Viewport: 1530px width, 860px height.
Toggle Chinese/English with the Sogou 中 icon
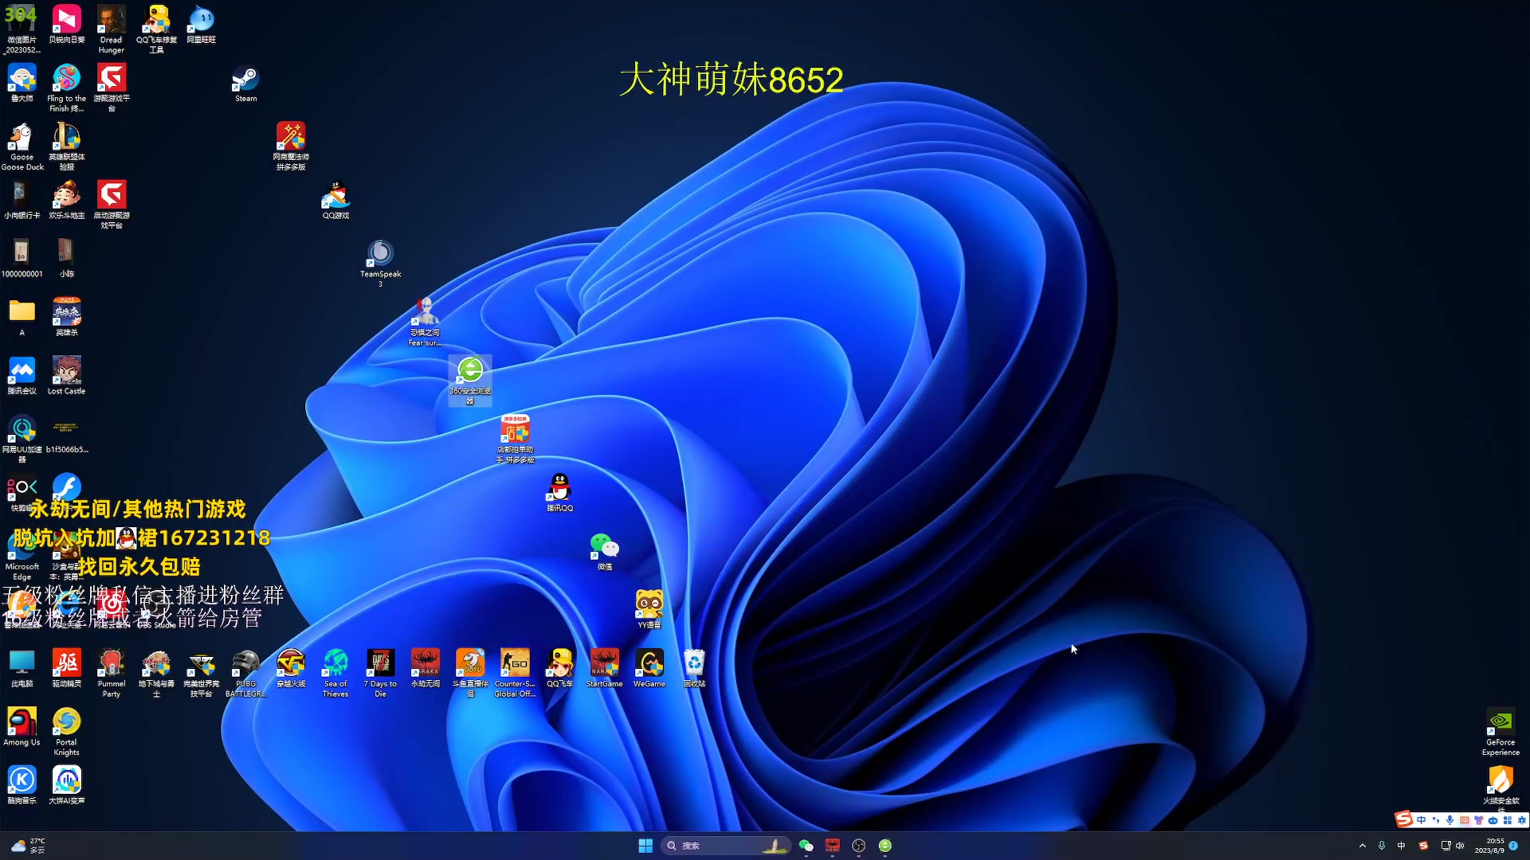pos(1402,846)
